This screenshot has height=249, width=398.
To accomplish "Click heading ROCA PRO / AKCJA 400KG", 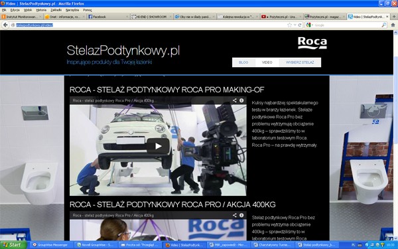I will coord(172,205).
